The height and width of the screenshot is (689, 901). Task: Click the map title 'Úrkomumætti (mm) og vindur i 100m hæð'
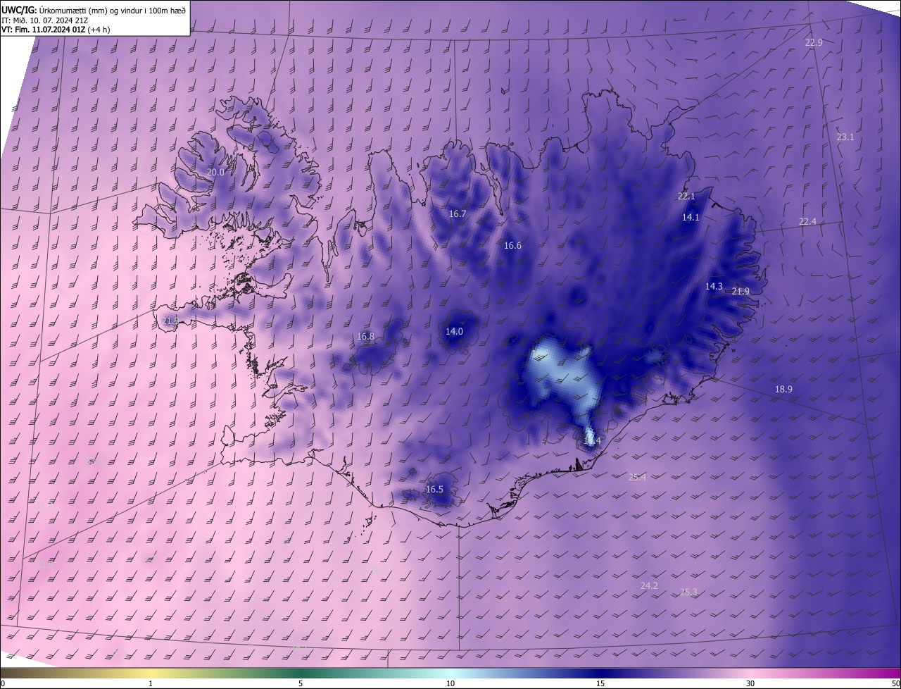(112, 10)
